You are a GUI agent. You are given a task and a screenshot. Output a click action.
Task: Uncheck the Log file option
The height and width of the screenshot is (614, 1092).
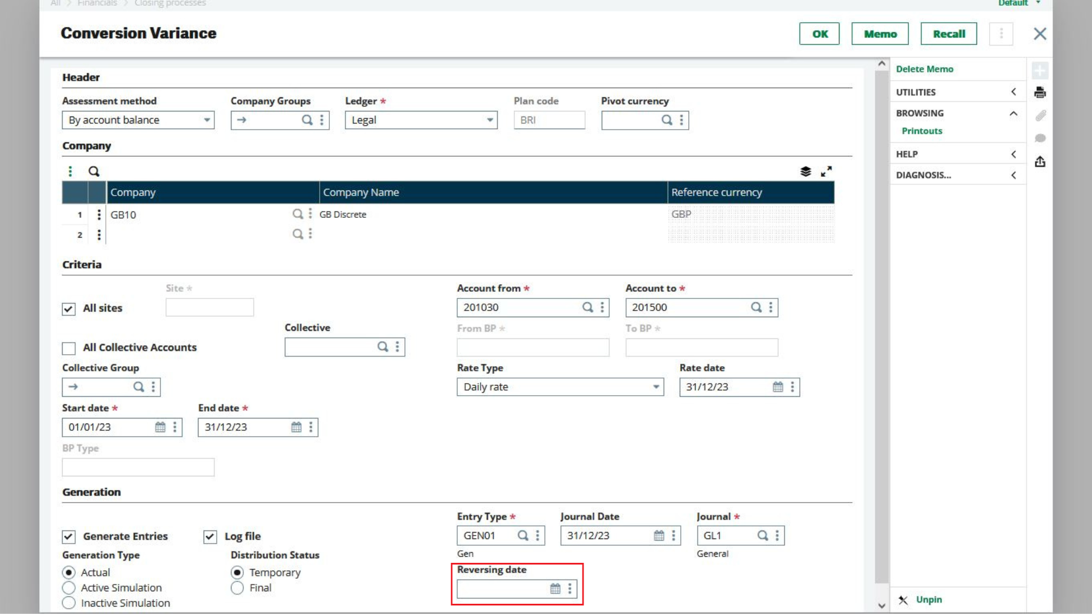210,537
